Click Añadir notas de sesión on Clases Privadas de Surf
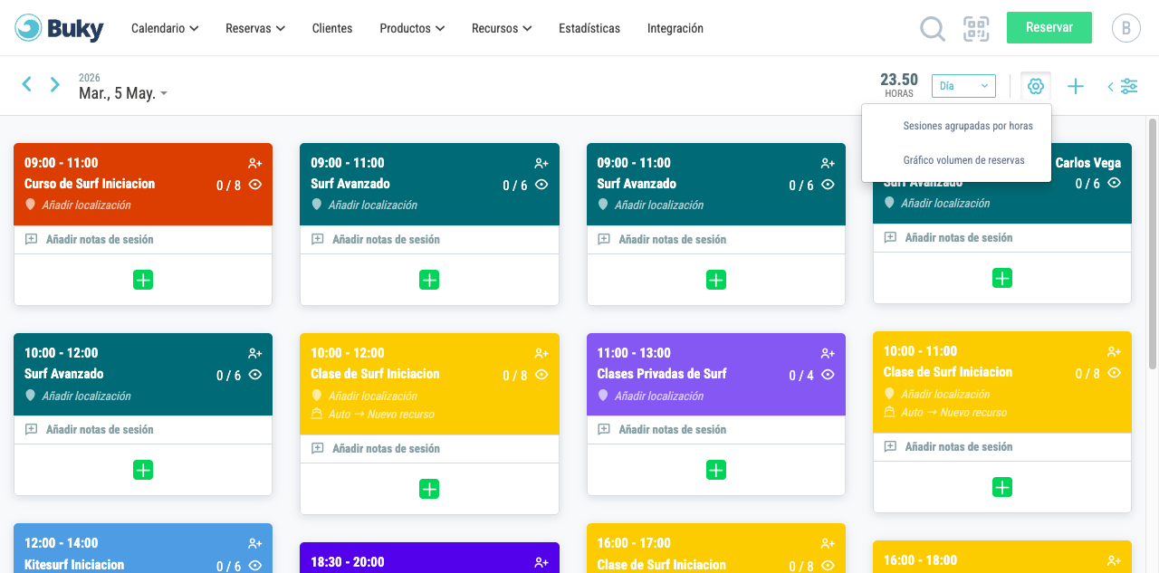This screenshot has width=1159, height=573. 673,430
